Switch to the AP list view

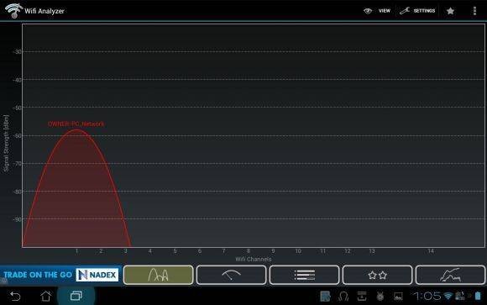coord(304,275)
